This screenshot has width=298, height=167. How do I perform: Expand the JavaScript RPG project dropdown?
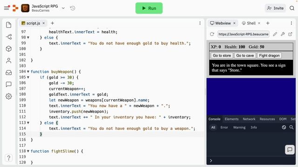coord(63,8)
